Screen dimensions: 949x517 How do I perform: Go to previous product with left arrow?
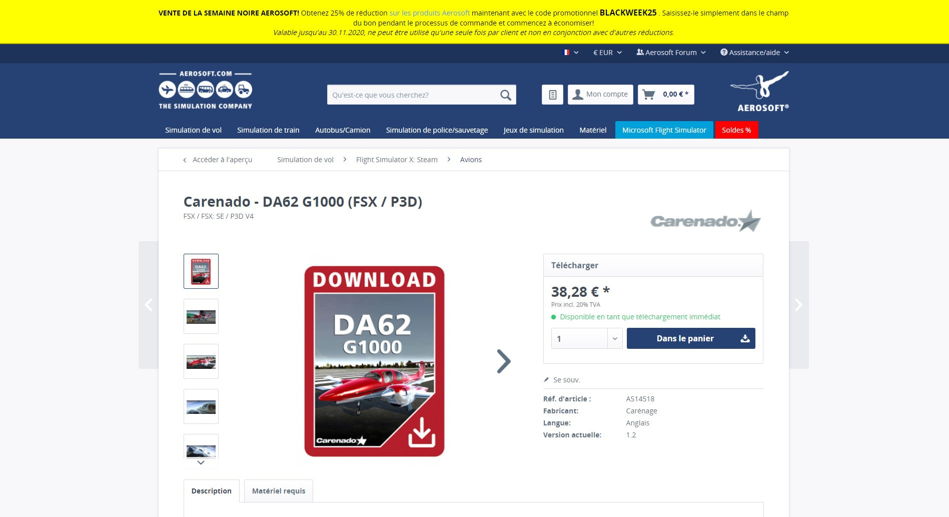[x=149, y=305]
